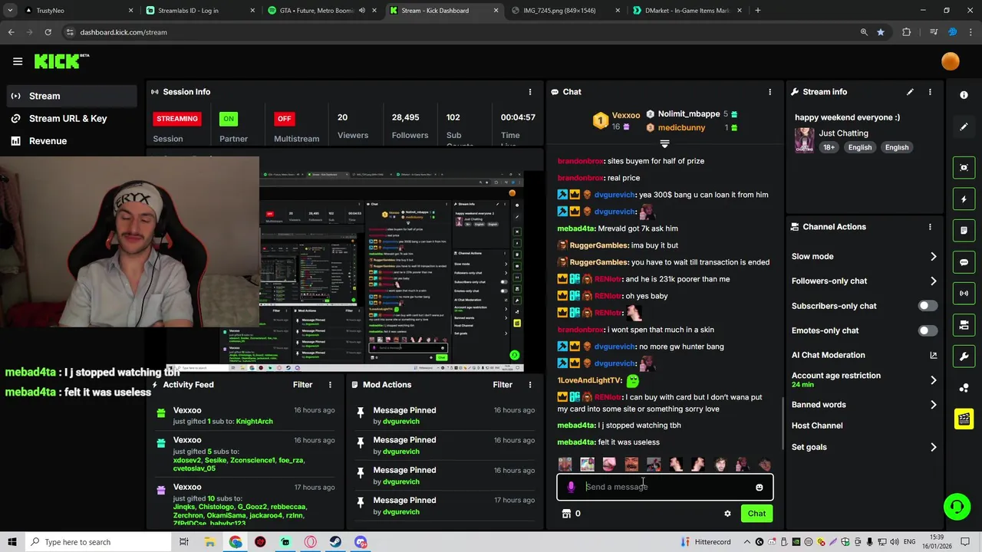Click Filter in Mod Actions
Screen dimensions: 982x552
click(x=503, y=385)
